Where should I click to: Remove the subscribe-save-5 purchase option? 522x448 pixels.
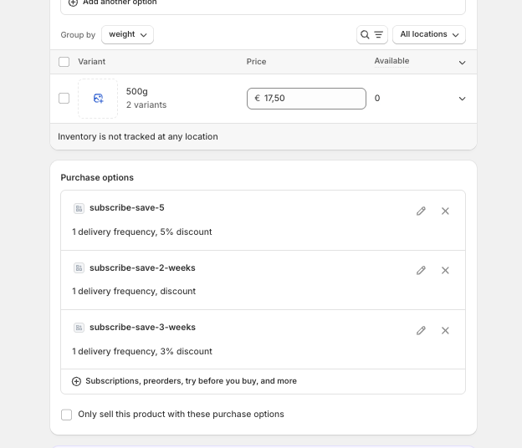click(445, 211)
